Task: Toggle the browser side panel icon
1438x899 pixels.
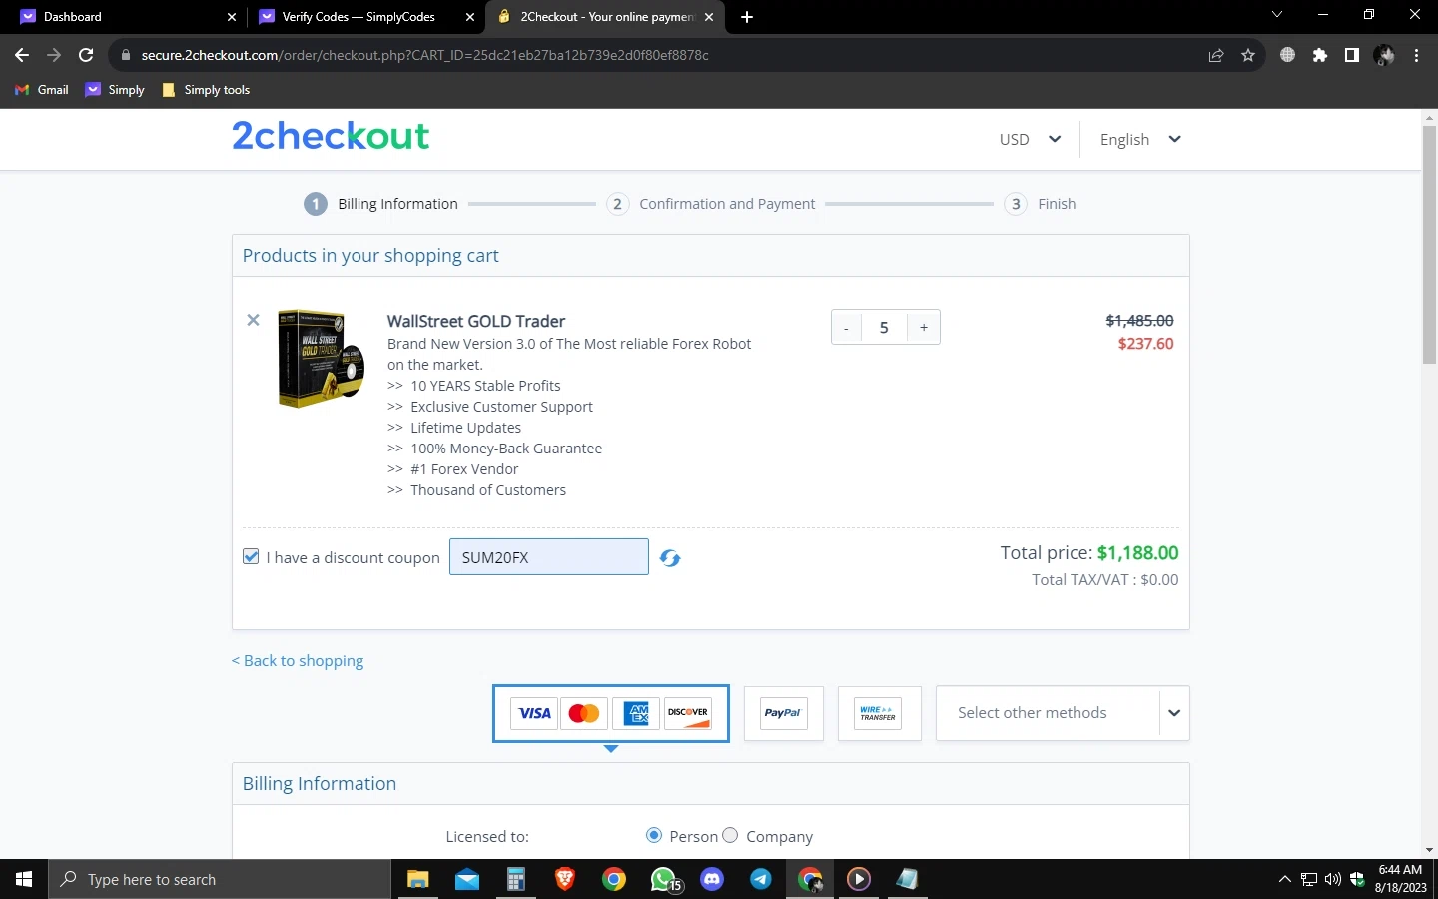Action: 1352,55
